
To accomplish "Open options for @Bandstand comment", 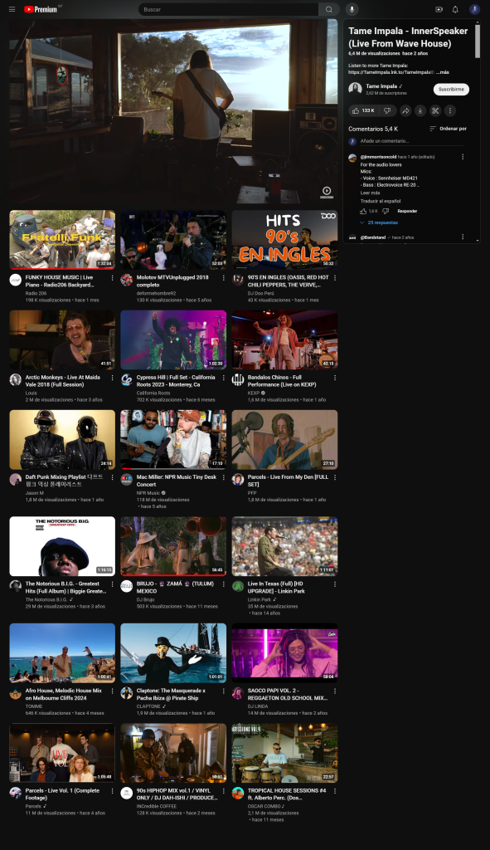I will (463, 237).
